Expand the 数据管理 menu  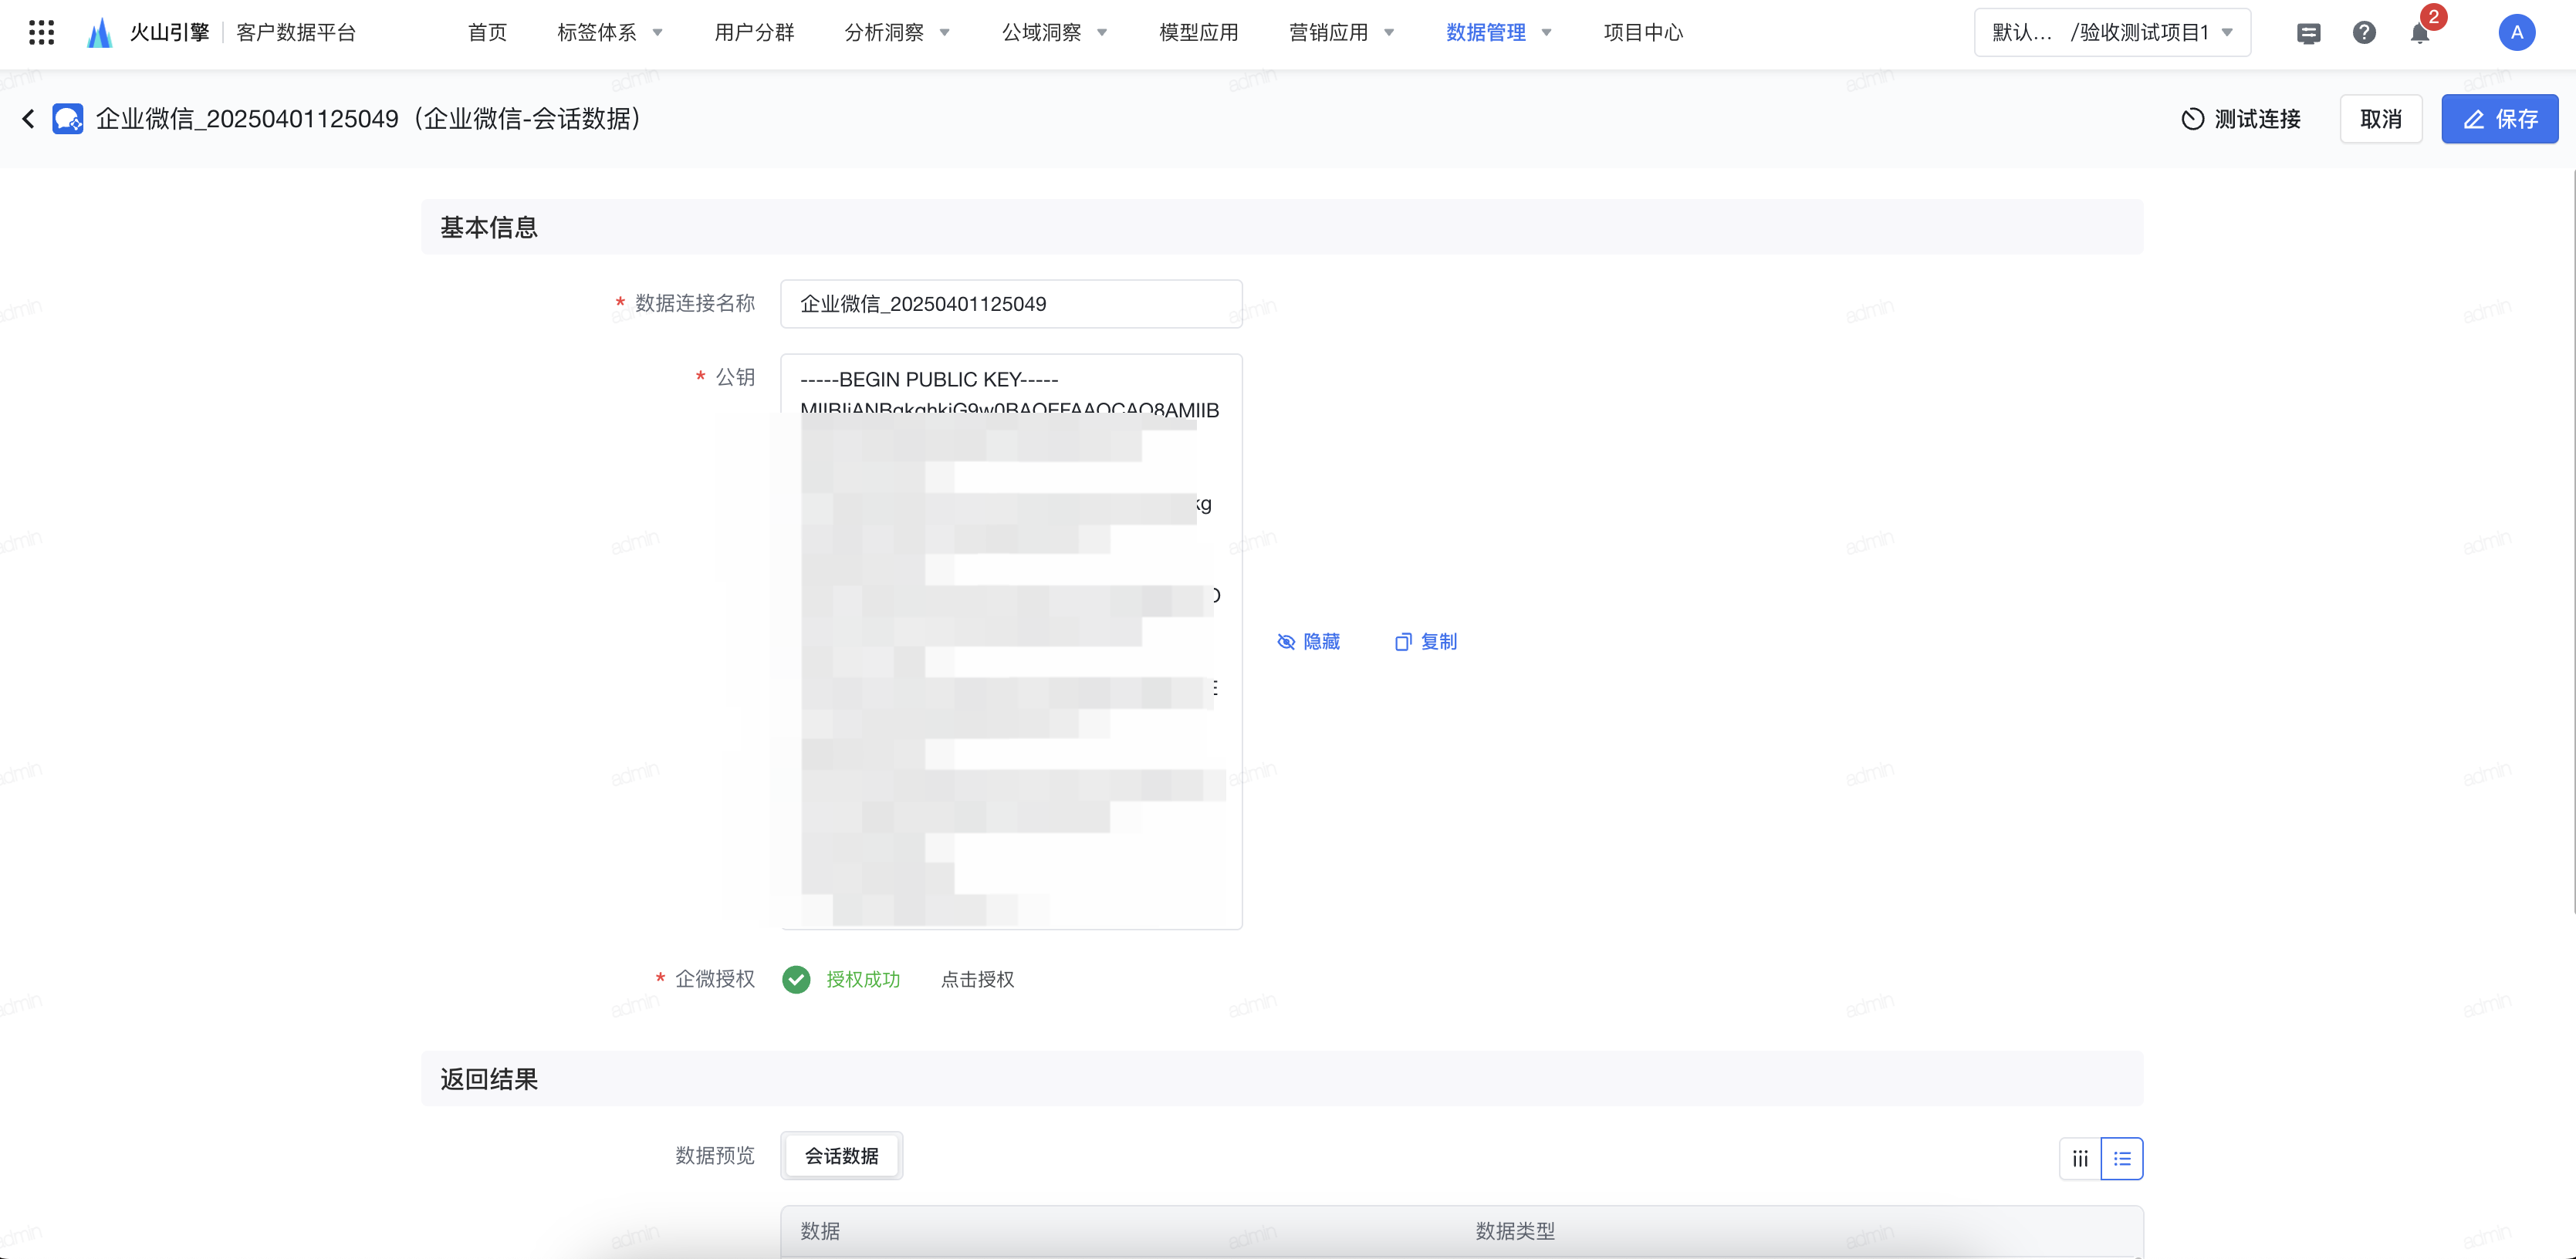(x=1499, y=33)
